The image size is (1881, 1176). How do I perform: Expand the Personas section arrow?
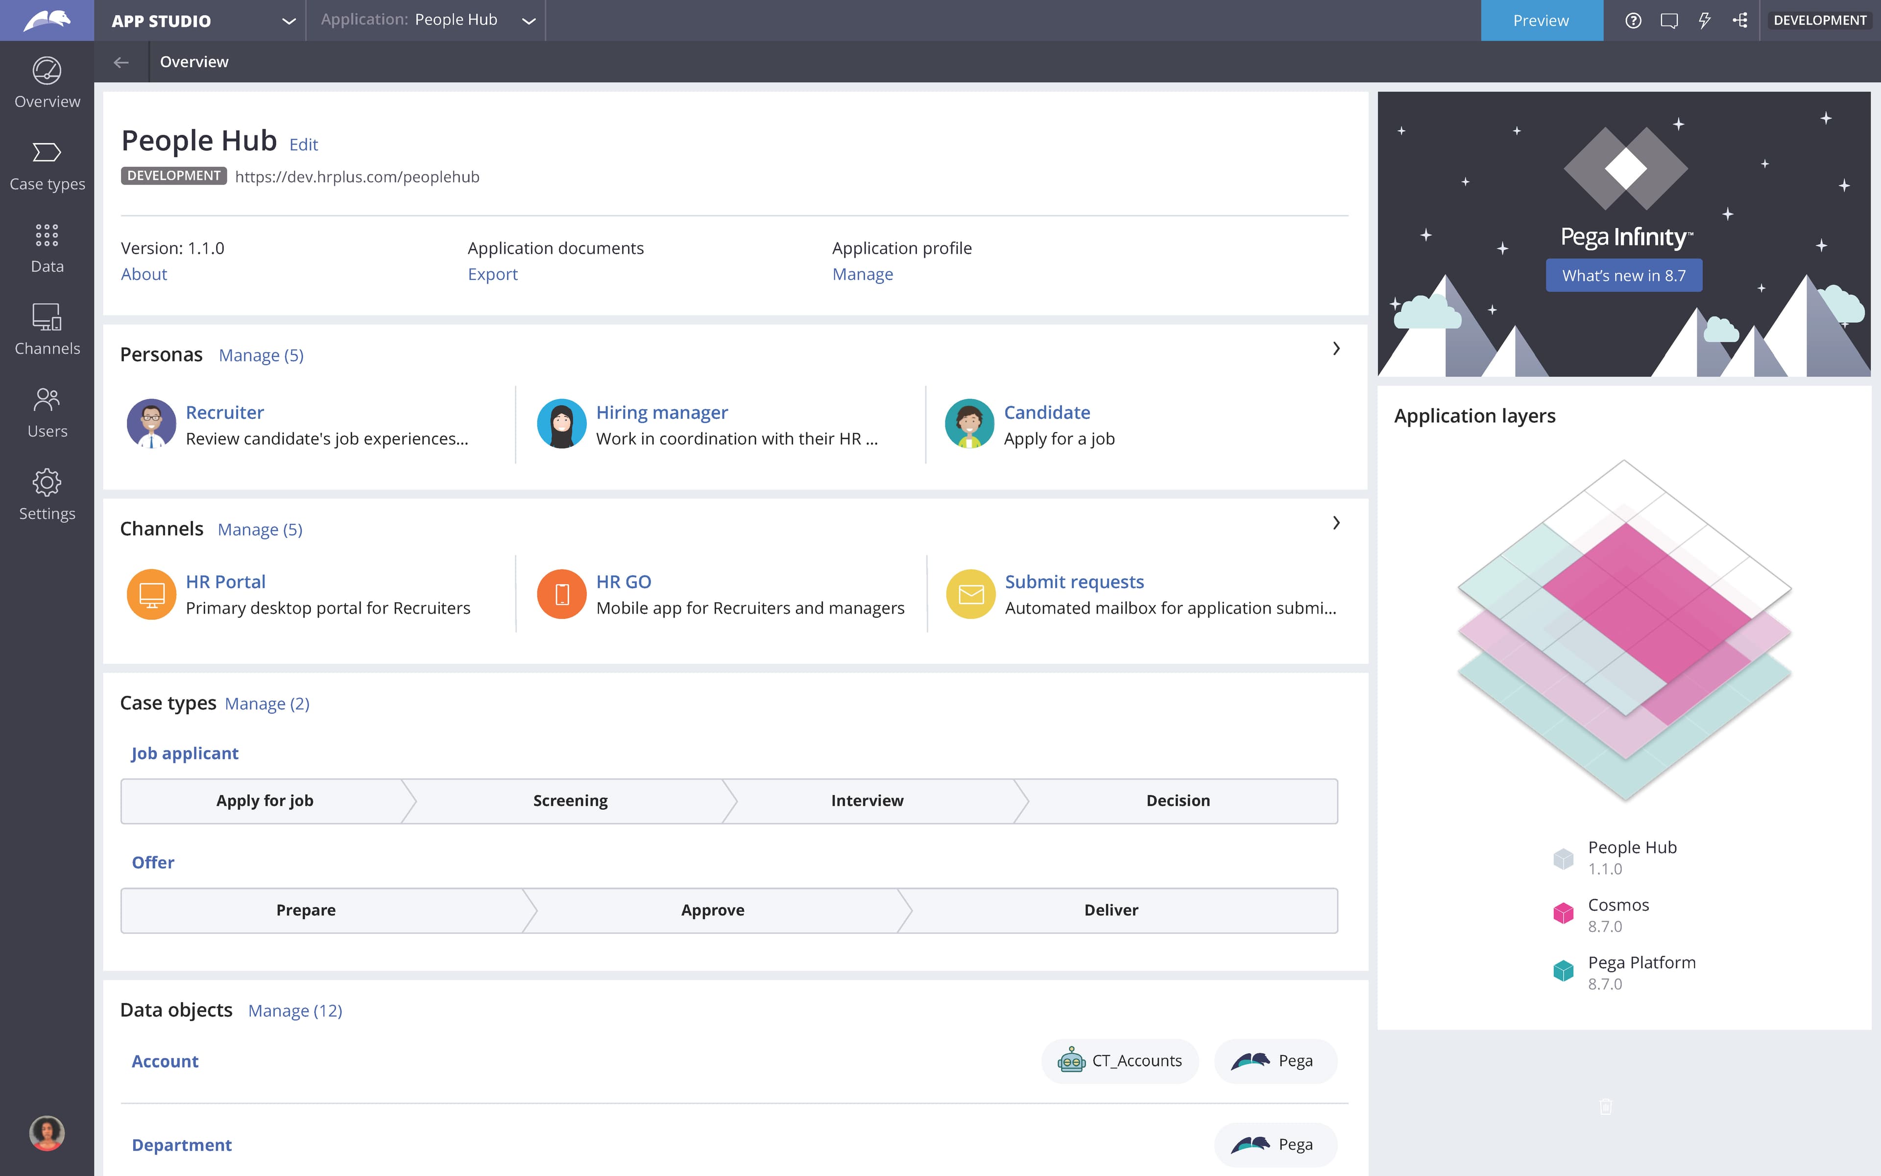1336,348
